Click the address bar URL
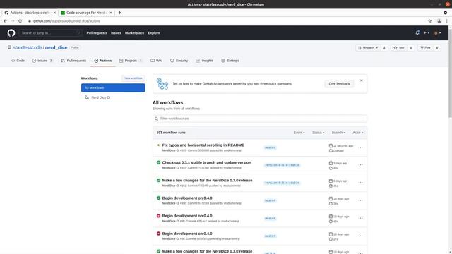The width and height of the screenshot is (452, 254). coord(66,21)
